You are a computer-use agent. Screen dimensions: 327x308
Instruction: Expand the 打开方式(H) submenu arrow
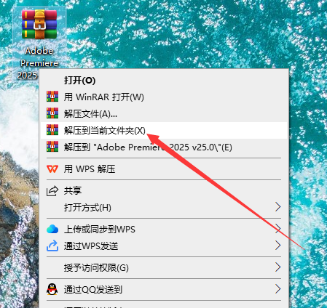click(278, 207)
